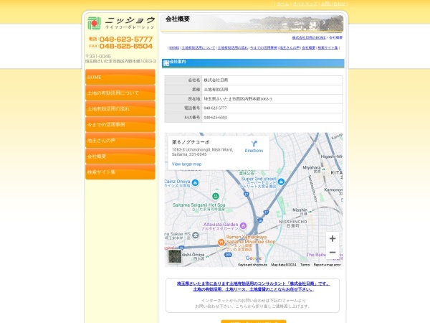Screen dimensions: 430x323
Task: Click the サイトマップ link in top header
Action: click(305, 4)
